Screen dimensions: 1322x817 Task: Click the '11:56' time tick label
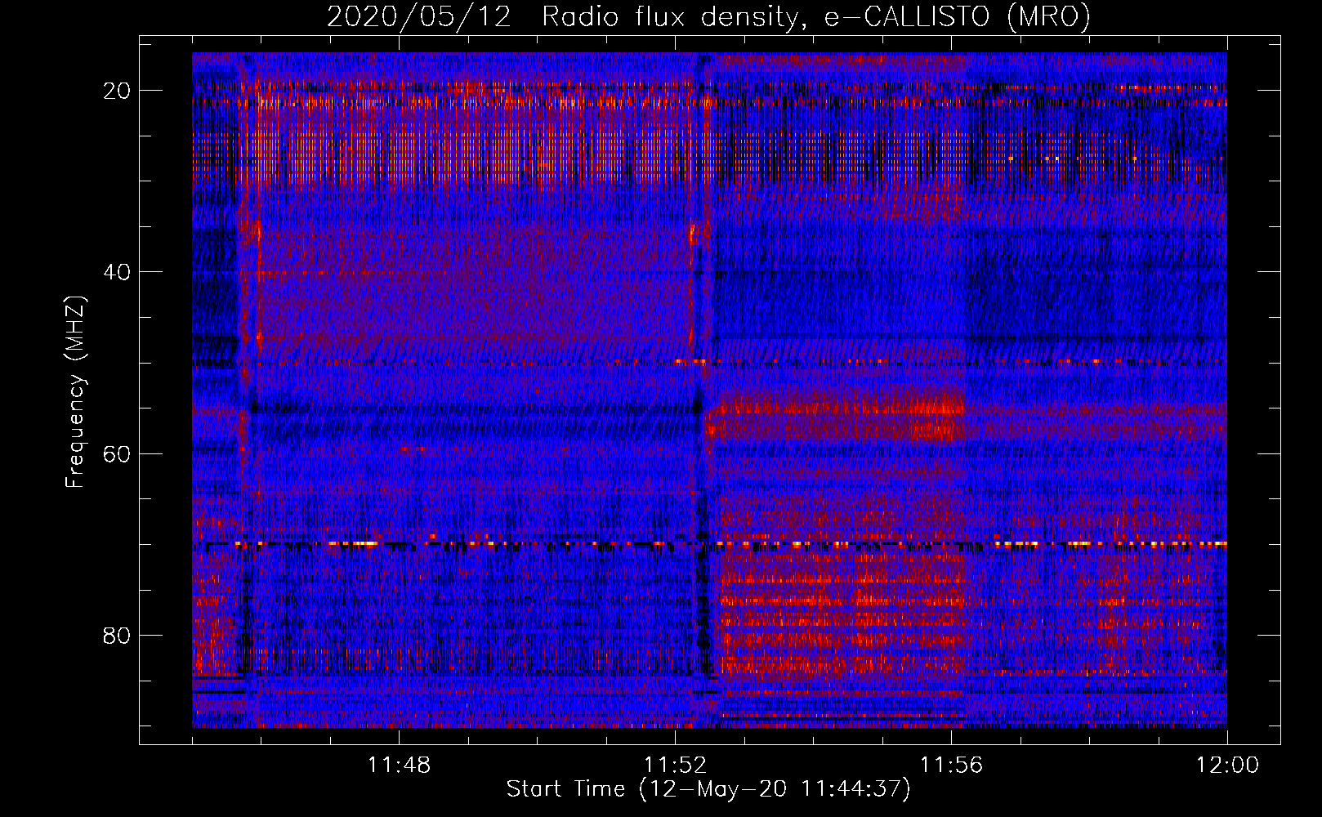pos(951,766)
